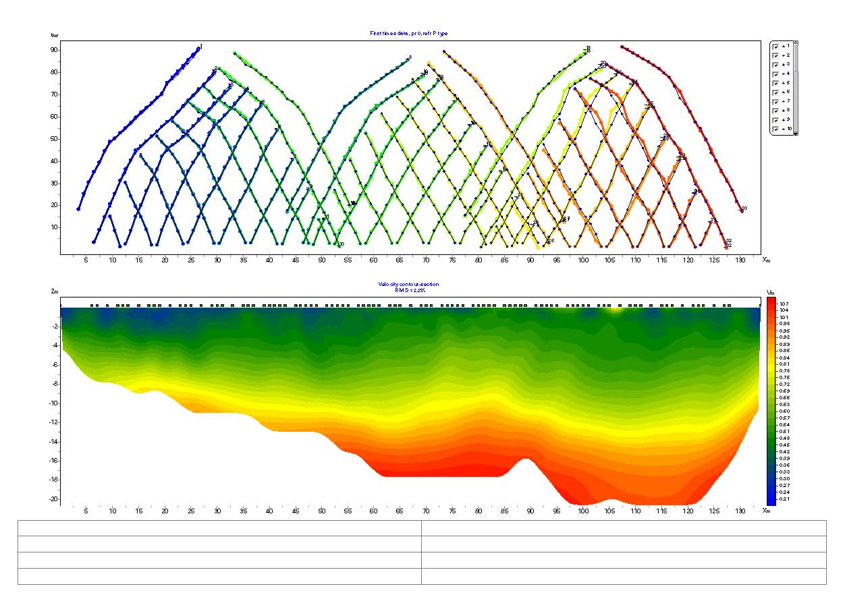Viewport: 845px width, 597px height.
Task: Hide series 5 via its checkbox
Action: point(776,83)
